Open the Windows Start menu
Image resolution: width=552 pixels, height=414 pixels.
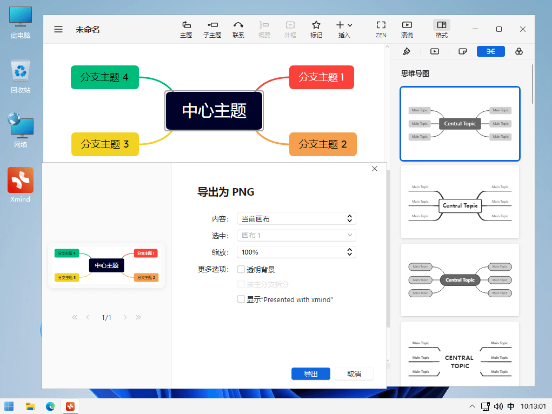tap(9, 406)
